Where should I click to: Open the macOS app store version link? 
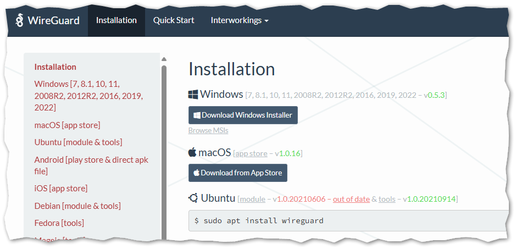(x=251, y=153)
